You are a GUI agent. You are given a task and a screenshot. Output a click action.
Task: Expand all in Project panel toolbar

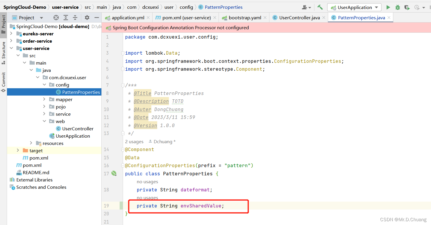pyautogui.click(x=66, y=18)
